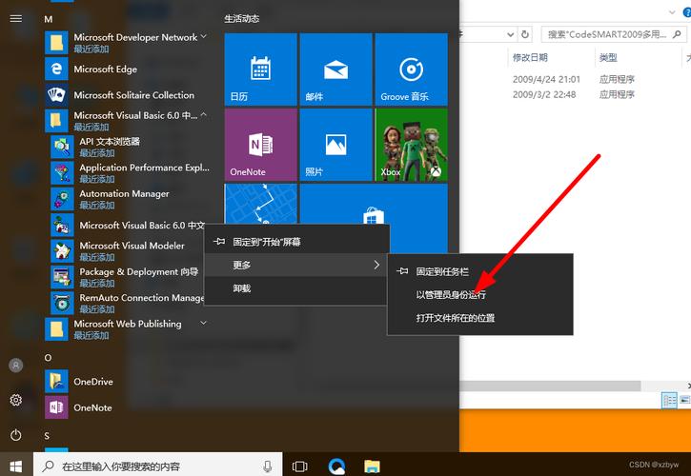The width and height of the screenshot is (691, 476).
Task: Open the 更多 submenu
Action: (x=297, y=265)
